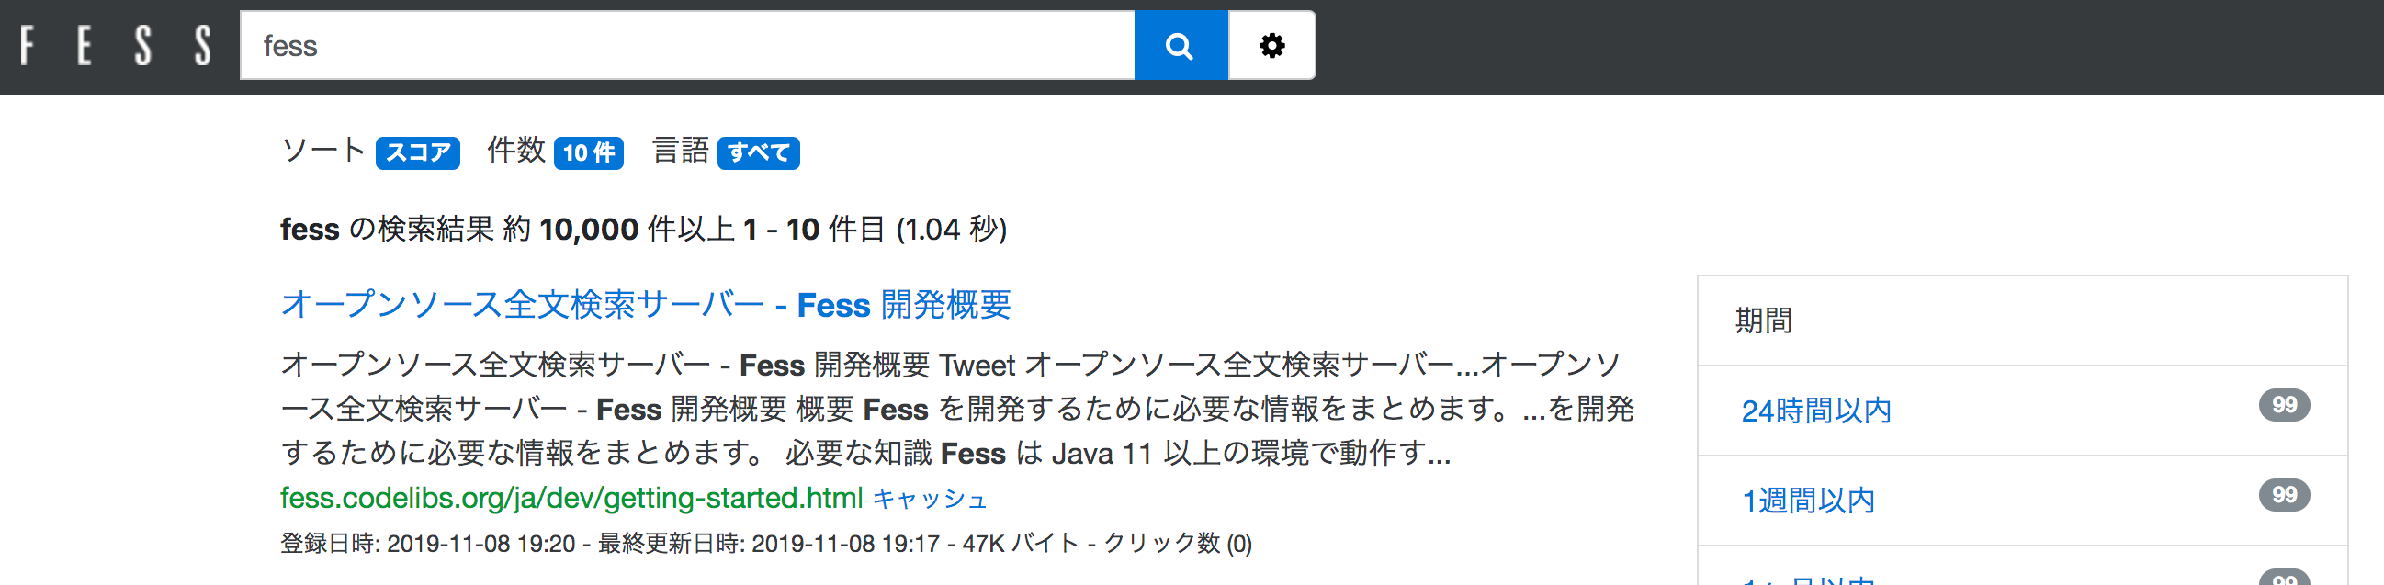Click the partially visible third period filter
The image size is (2384, 585).
(1807, 578)
